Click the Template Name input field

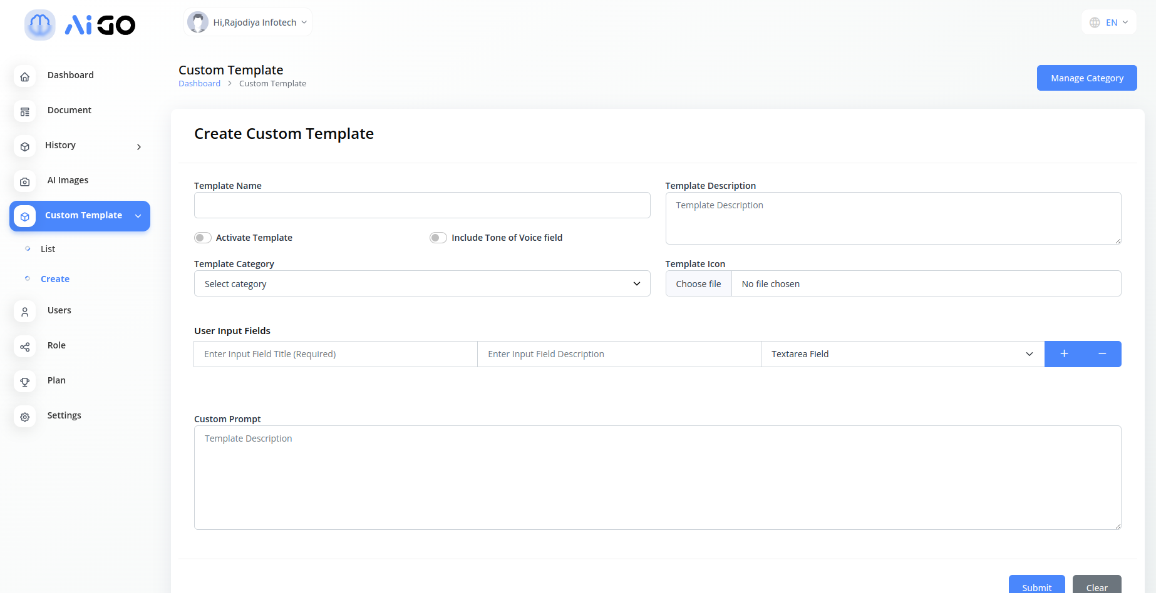tap(421, 205)
